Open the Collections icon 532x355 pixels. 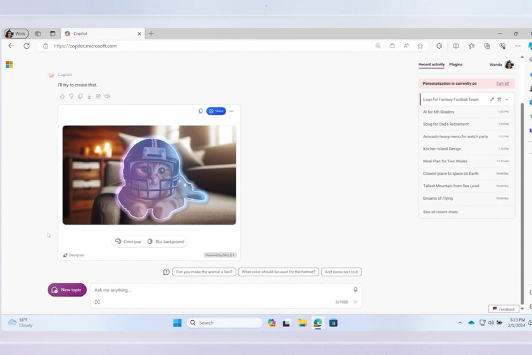[487, 46]
